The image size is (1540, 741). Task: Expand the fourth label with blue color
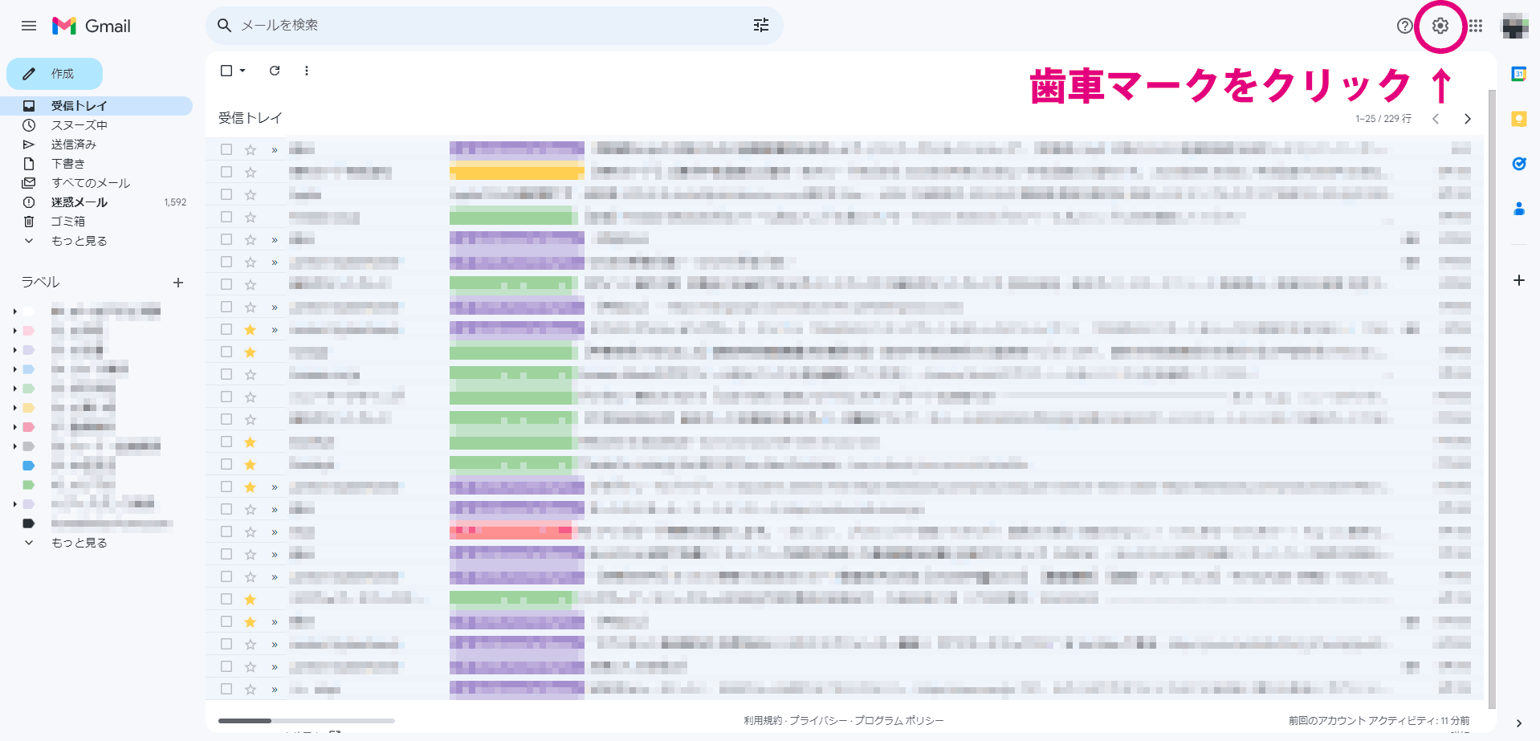tap(14, 369)
